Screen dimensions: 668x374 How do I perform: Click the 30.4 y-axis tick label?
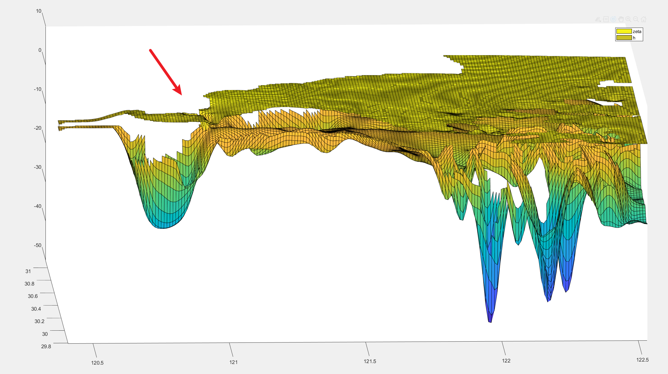(36, 309)
